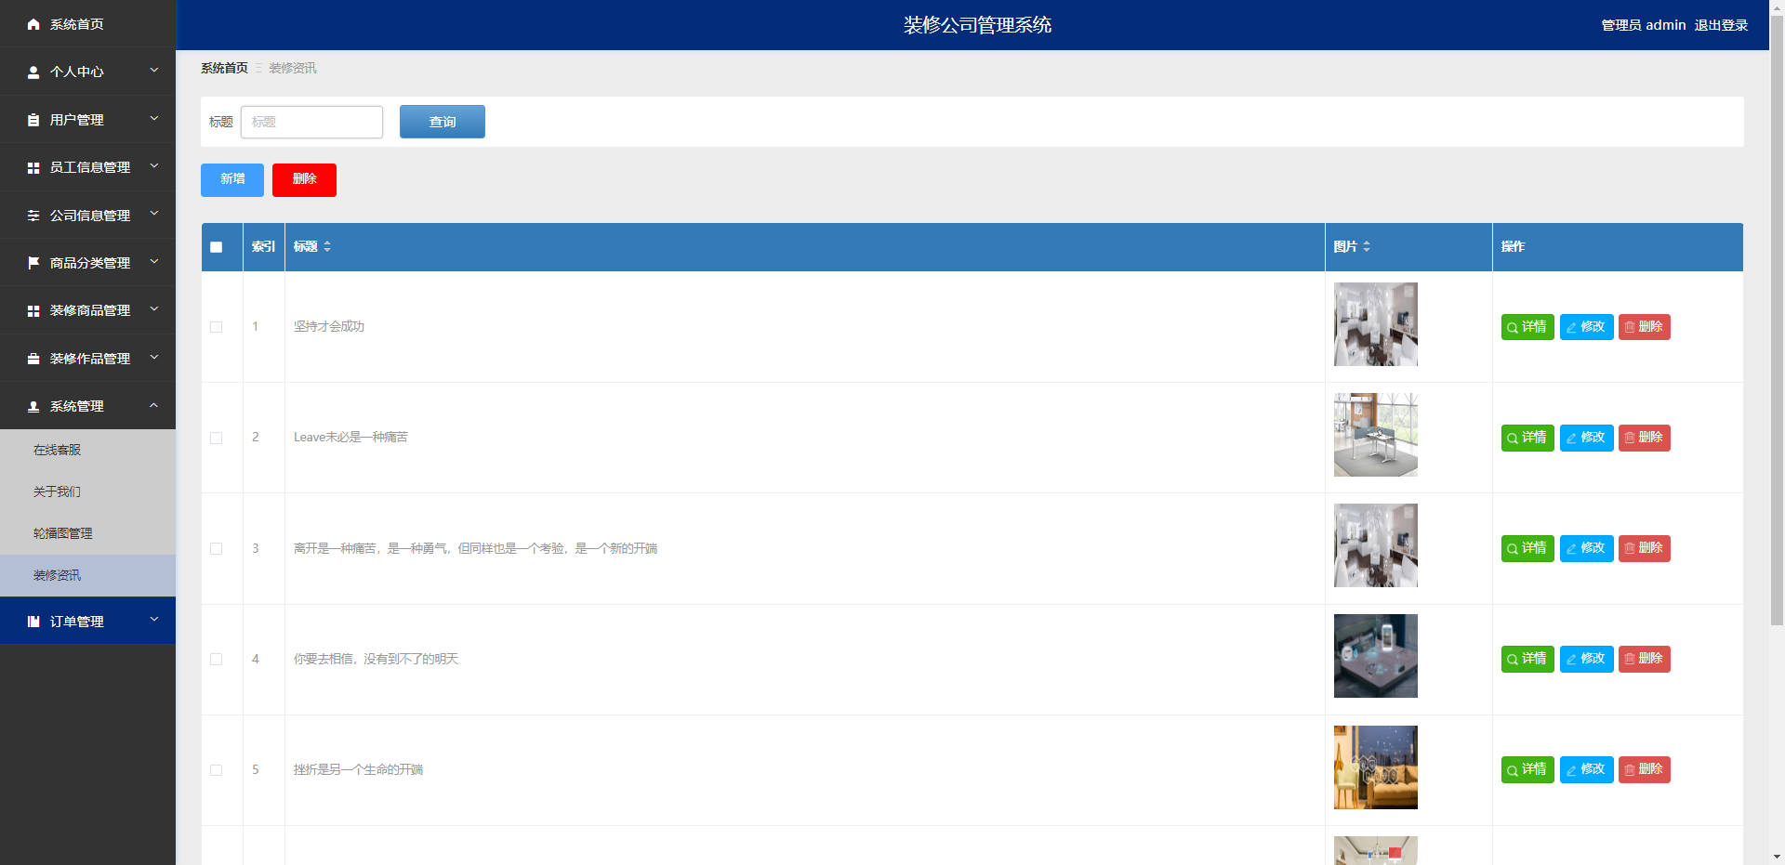The height and width of the screenshot is (865, 1785).
Task: Click the grid icon beside 员工信息管理
Action: tap(33, 167)
